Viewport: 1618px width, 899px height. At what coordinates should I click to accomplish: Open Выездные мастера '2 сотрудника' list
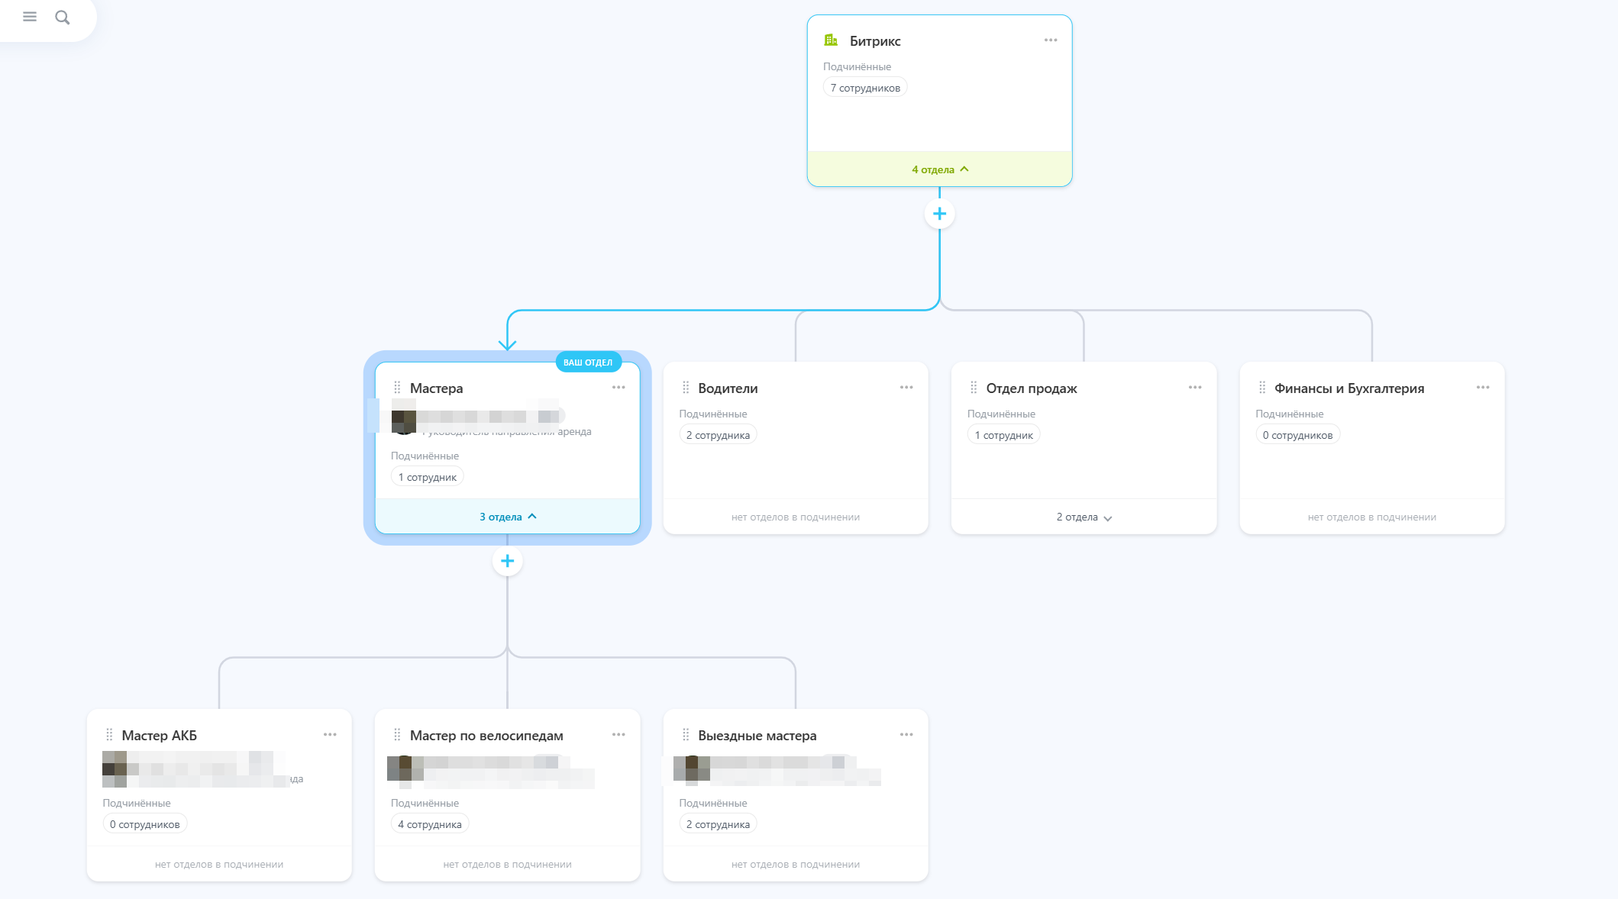718,824
